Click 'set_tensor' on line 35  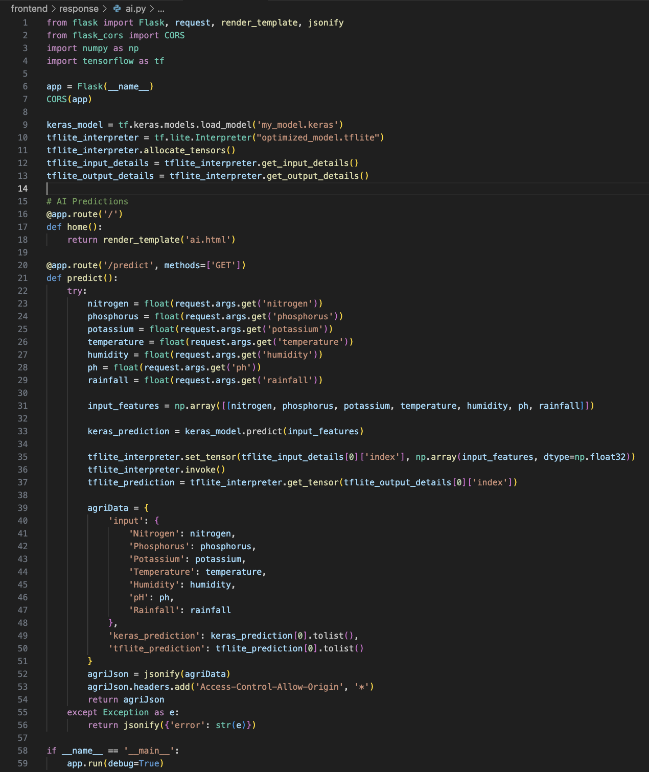point(211,457)
